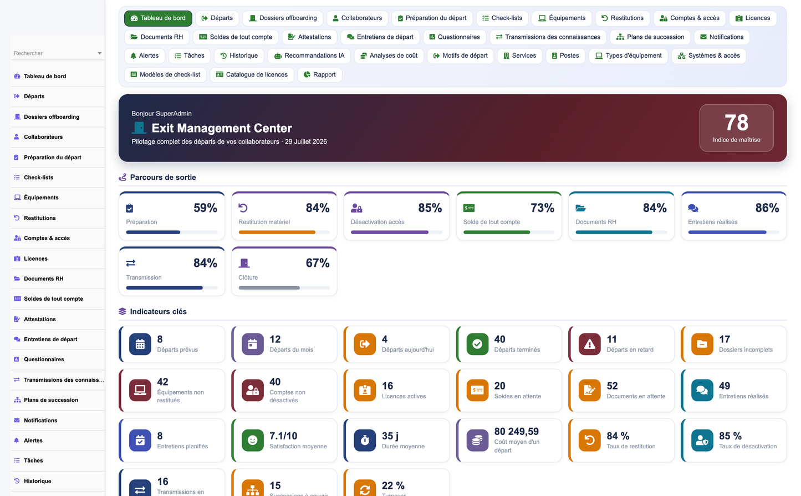Click the Départs du mois calendar icon

point(252,344)
